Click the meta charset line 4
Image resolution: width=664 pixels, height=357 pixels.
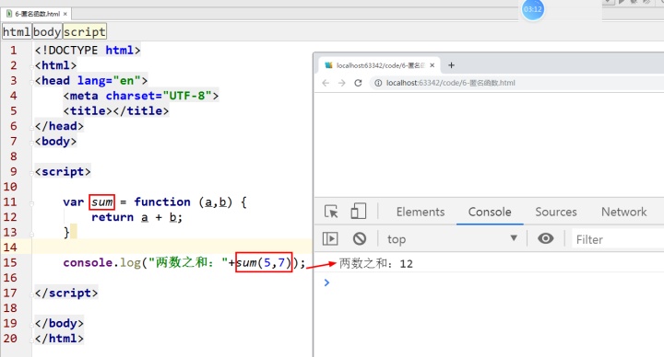tap(141, 96)
